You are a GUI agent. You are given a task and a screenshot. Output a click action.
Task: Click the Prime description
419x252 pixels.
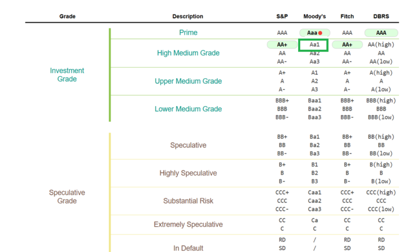[188, 33]
